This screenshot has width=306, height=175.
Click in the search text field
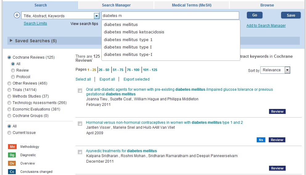(x=170, y=16)
